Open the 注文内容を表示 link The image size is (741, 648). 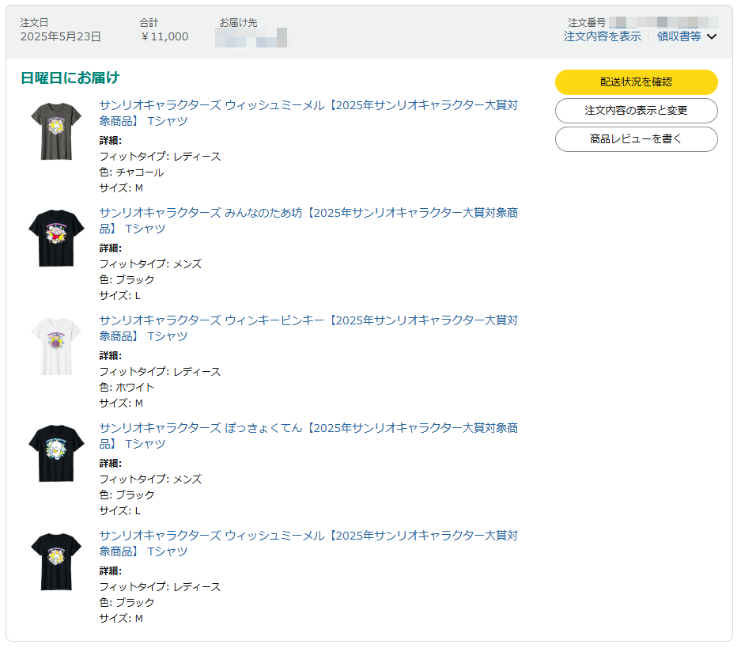click(602, 36)
